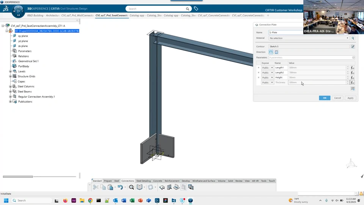Viewport: 364px width, 205px height.
Task: Collapse the root assembly tree node
Action: pos(3,26)
